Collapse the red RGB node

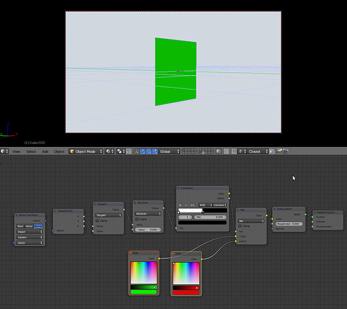[173, 253]
